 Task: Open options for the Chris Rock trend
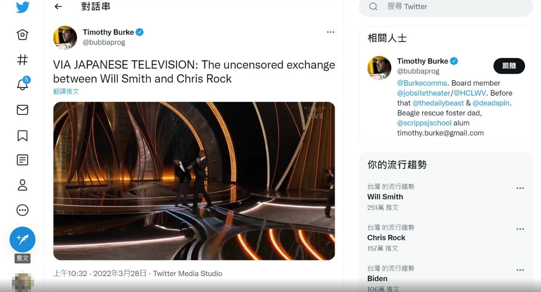pyautogui.click(x=520, y=229)
